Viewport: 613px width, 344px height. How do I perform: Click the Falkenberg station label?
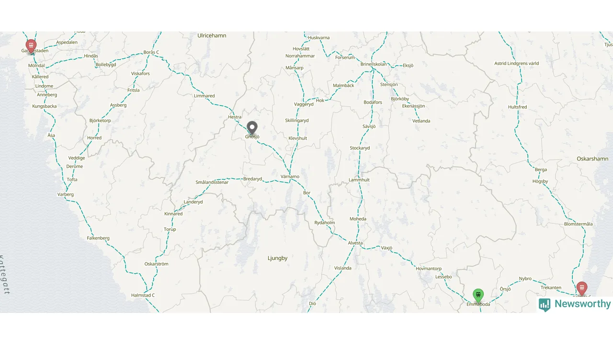pos(98,238)
